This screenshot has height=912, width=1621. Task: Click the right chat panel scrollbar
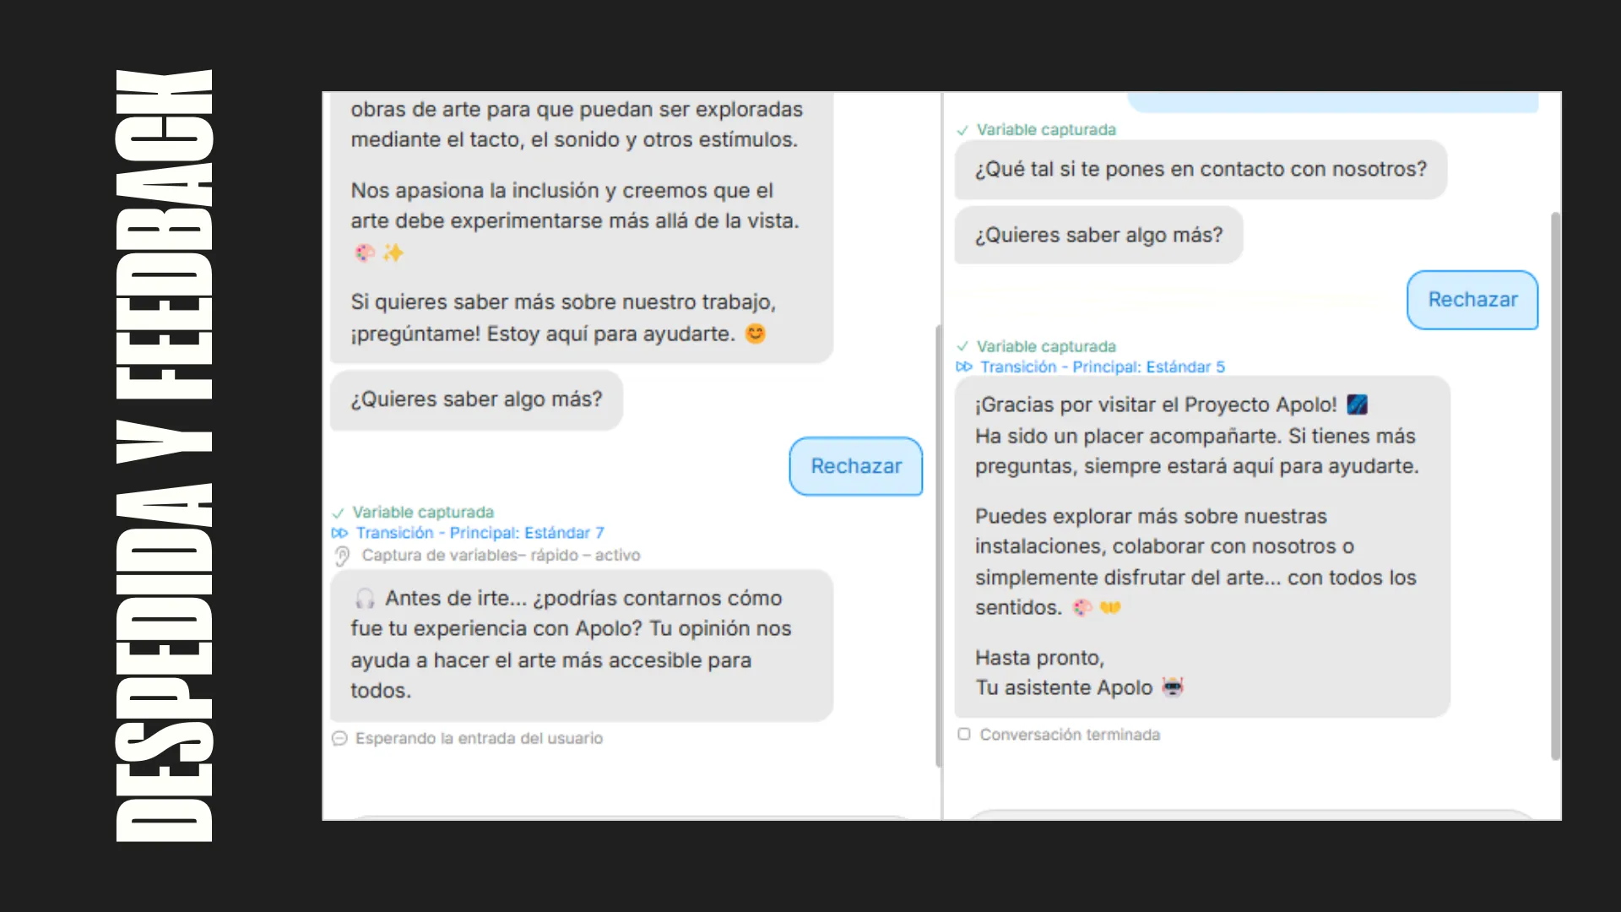(1555, 486)
